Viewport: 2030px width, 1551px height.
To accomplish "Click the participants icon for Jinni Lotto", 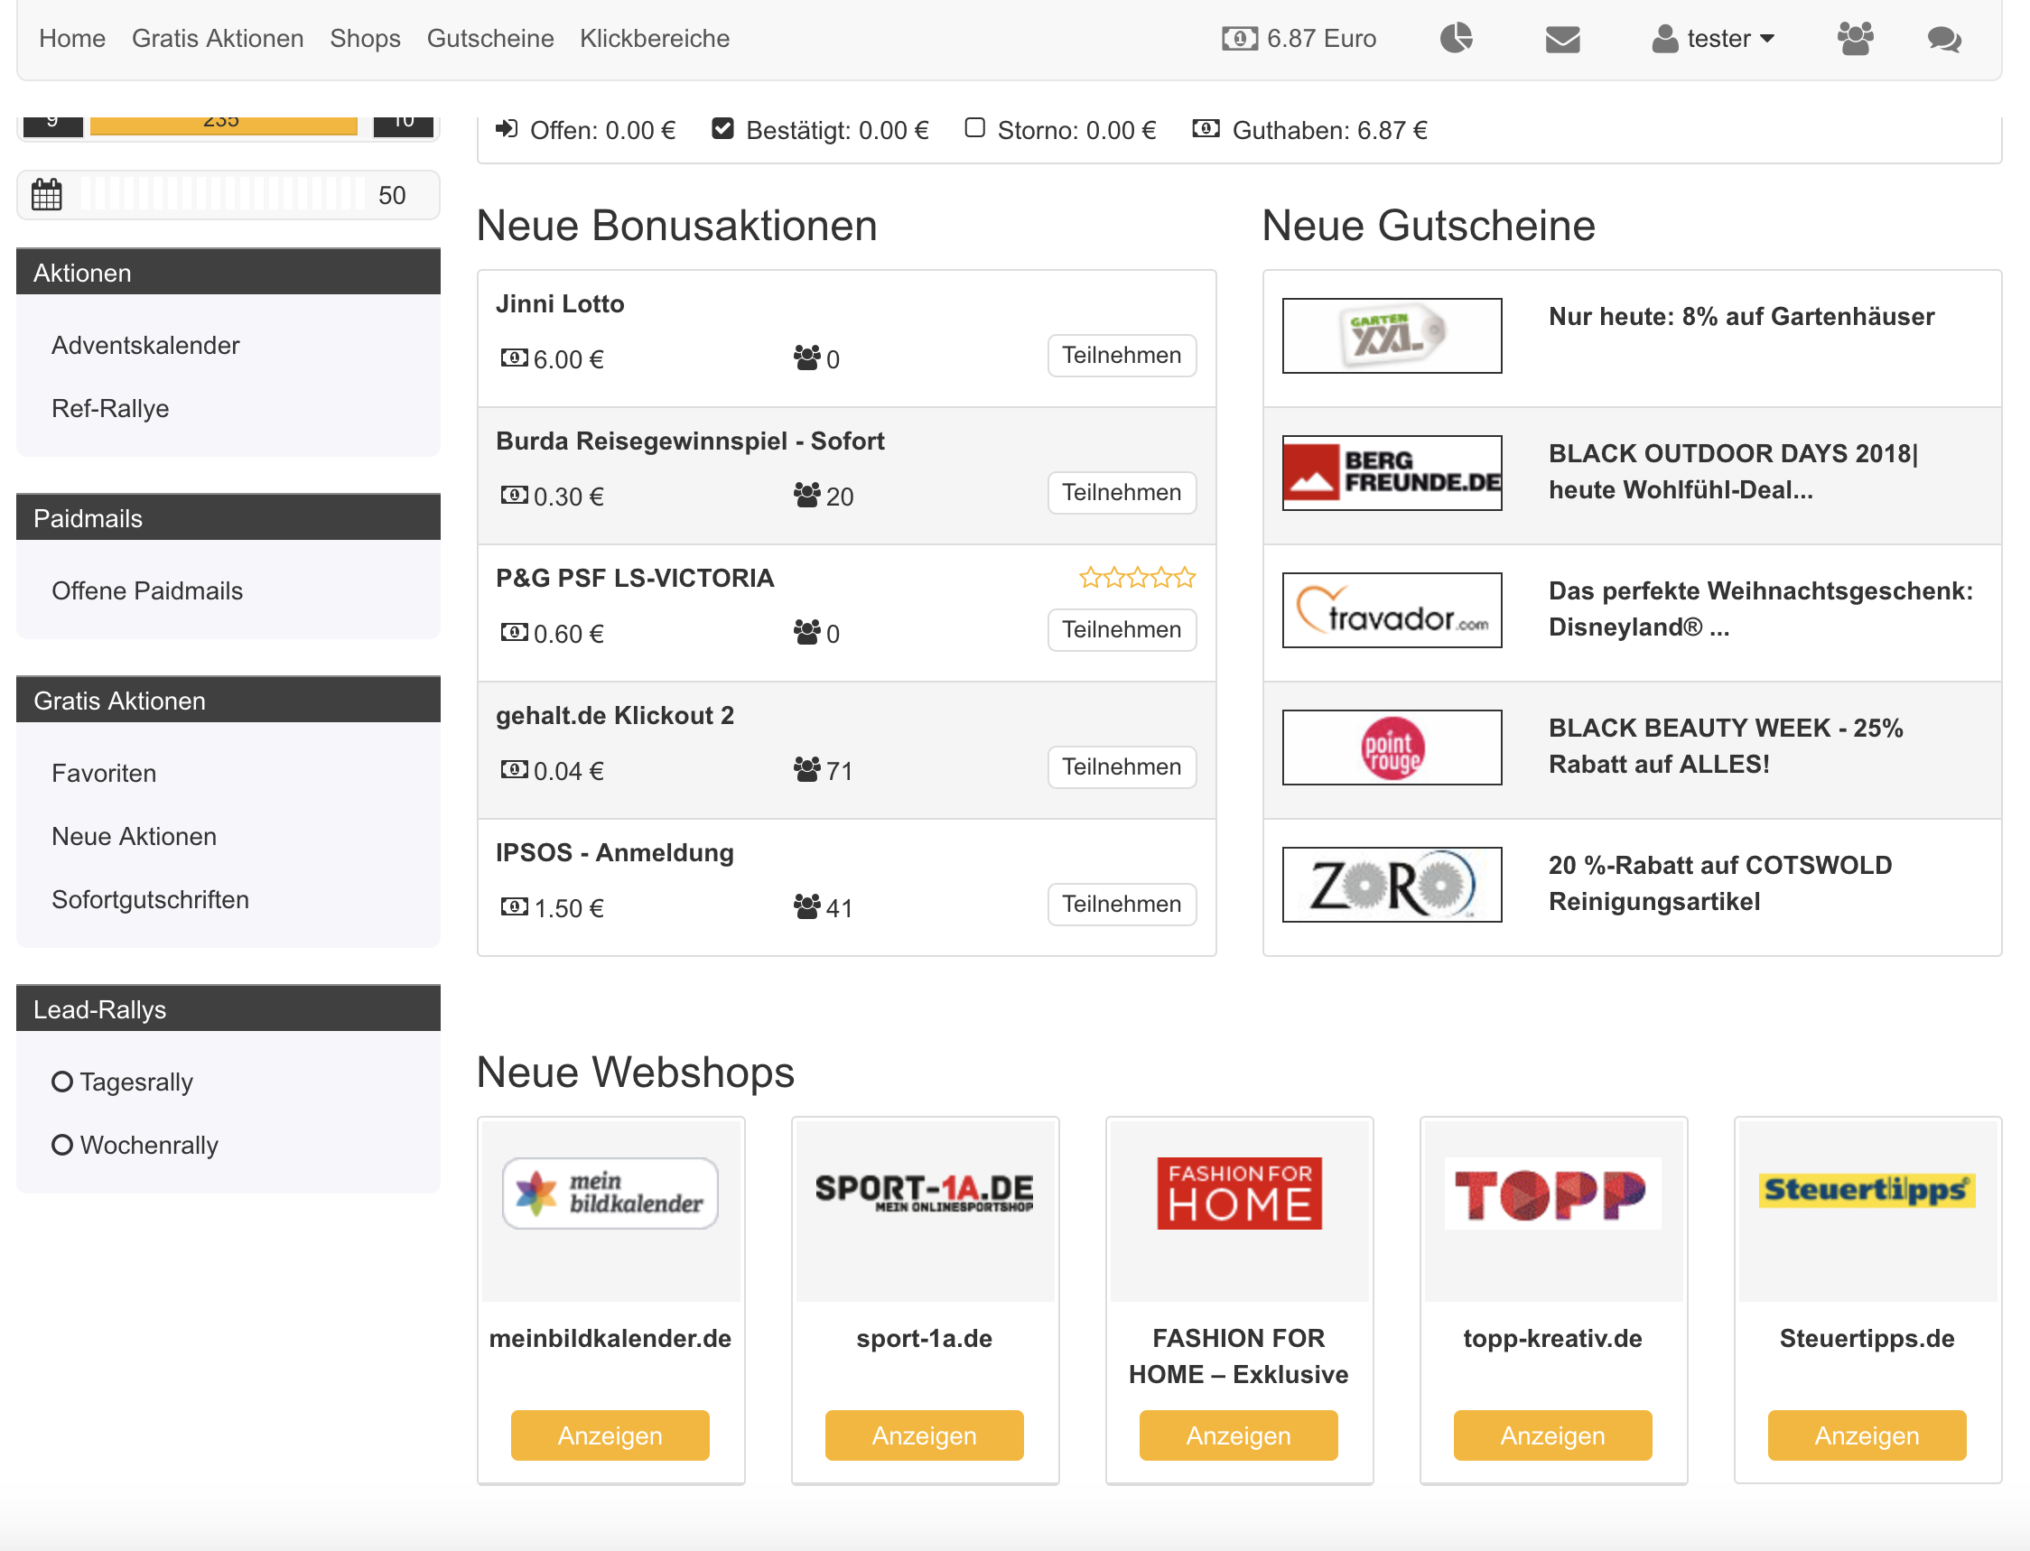I will point(806,358).
